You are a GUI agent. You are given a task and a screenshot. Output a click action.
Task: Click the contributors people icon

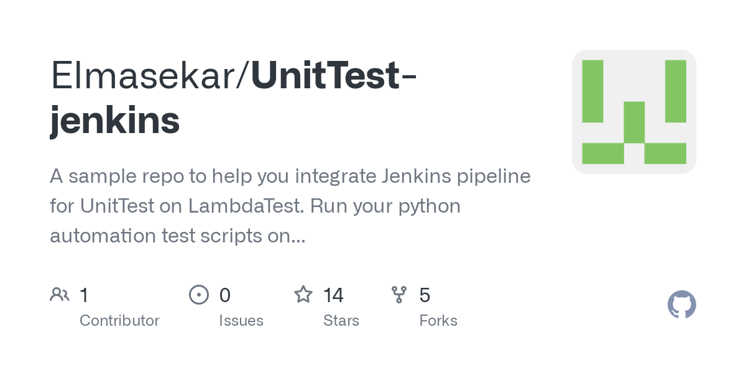click(60, 295)
